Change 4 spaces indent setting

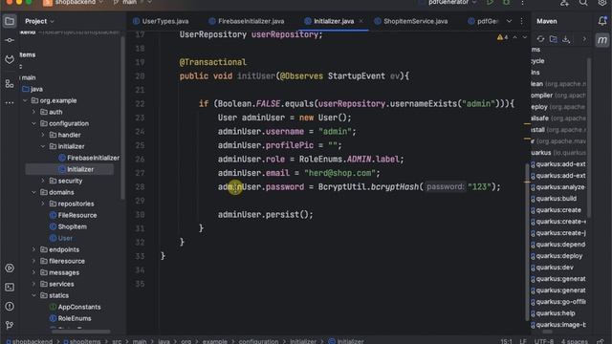coord(575,341)
